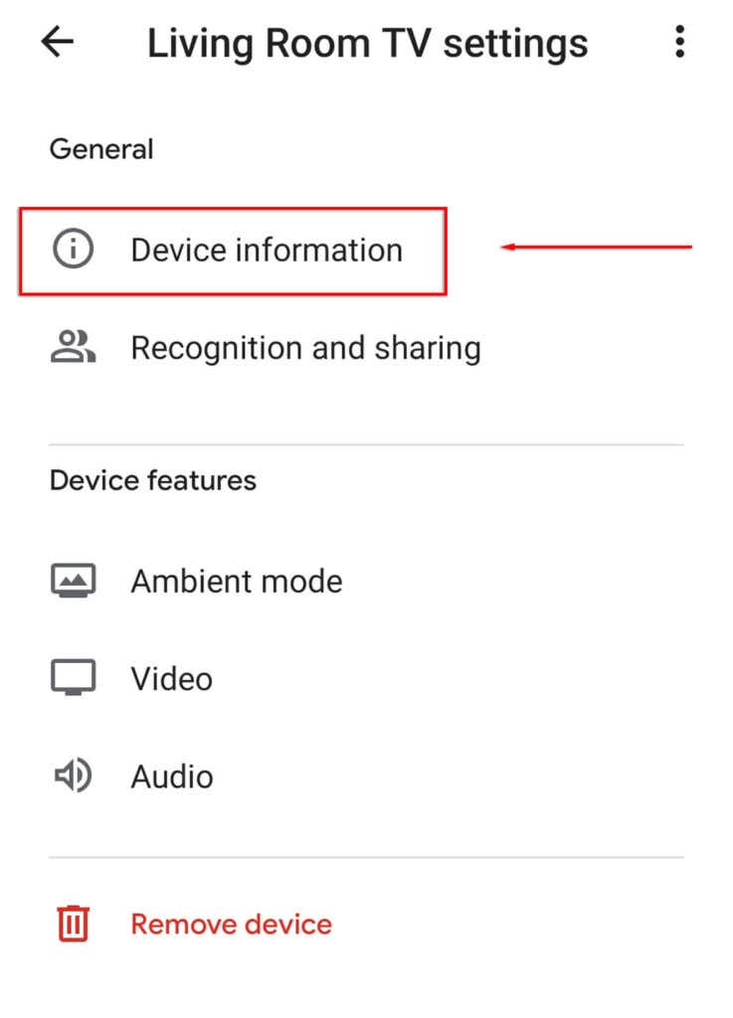This screenshot has height=1018, width=733.
Task: Click the trash icon beside Remove device
Action: [x=71, y=924]
